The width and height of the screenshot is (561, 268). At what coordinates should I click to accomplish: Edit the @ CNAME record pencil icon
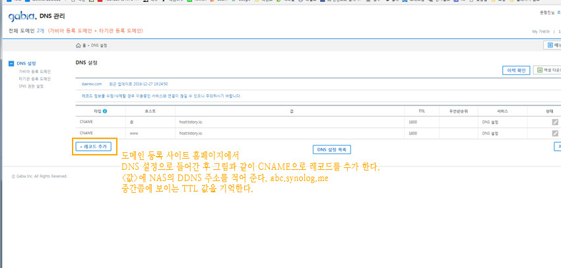(555, 122)
